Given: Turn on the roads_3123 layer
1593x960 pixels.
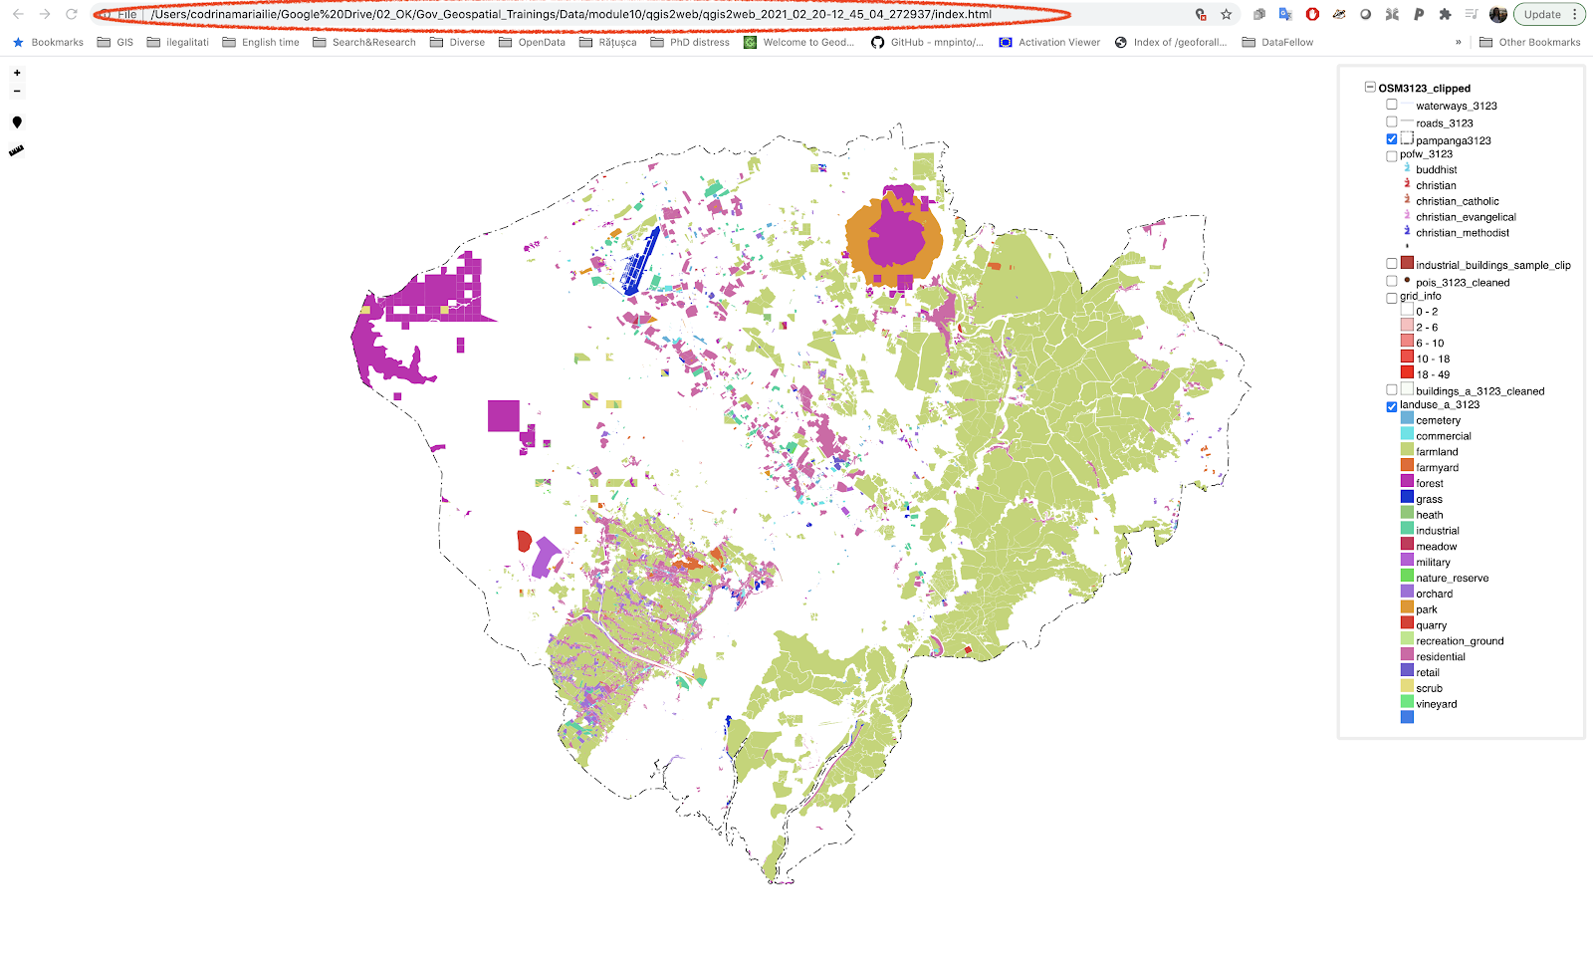Looking at the screenshot, I should point(1392,122).
